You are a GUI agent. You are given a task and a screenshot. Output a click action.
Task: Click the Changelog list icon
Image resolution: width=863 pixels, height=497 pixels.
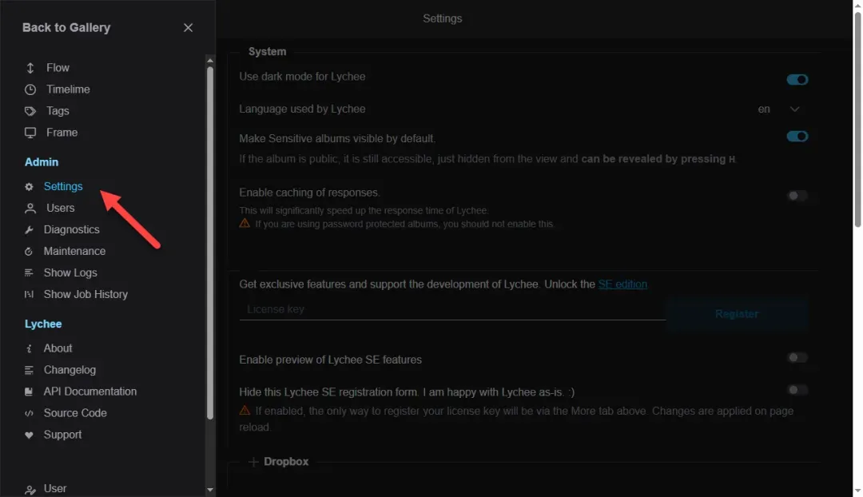click(30, 370)
